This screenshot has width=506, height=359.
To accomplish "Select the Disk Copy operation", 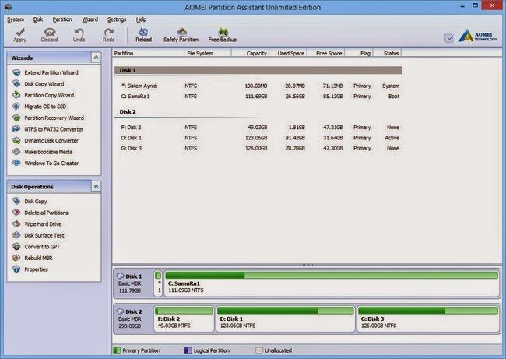I will 36,201.
